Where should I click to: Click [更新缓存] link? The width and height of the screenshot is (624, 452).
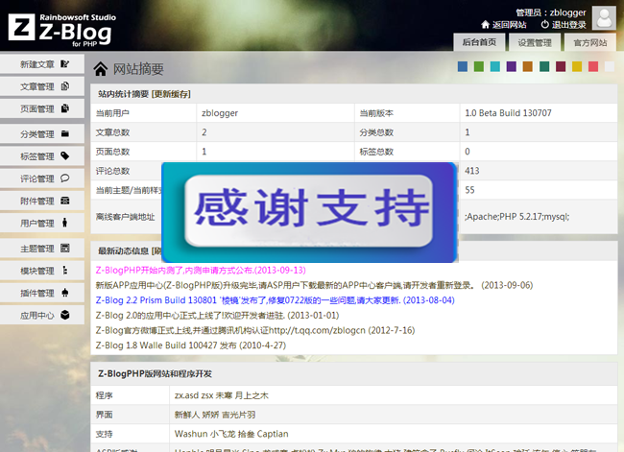tap(171, 94)
